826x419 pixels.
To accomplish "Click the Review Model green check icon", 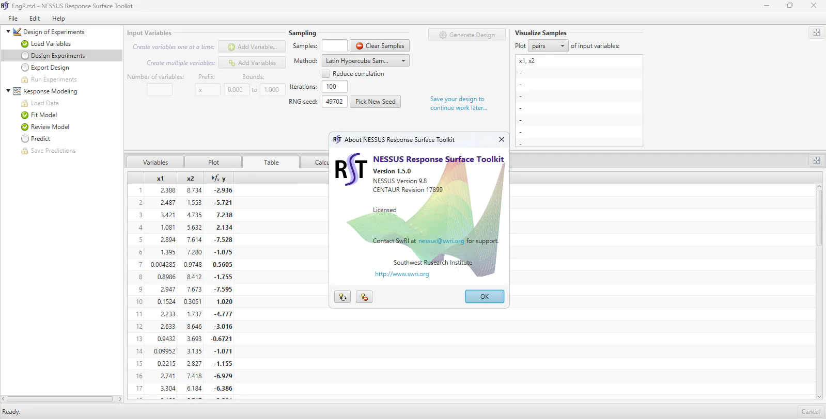I will (x=25, y=127).
